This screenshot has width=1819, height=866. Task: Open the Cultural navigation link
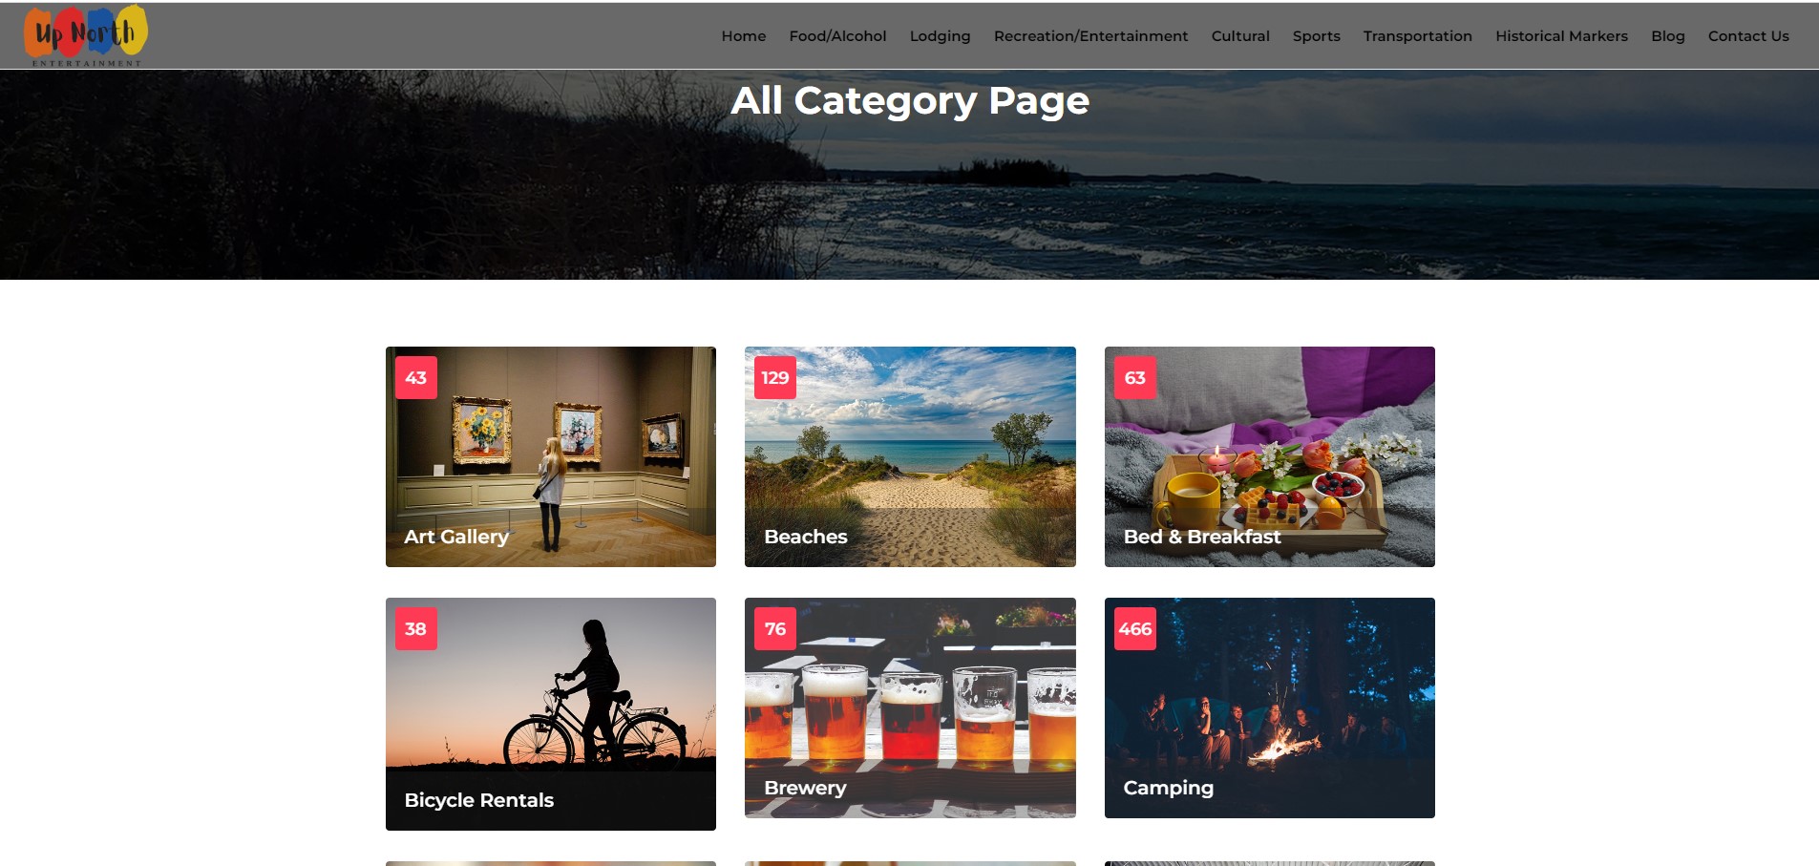pyautogui.click(x=1240, y=36)
